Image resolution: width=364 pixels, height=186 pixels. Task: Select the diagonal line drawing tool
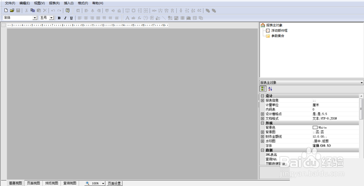pyautogui.click(x=164, y=18)
